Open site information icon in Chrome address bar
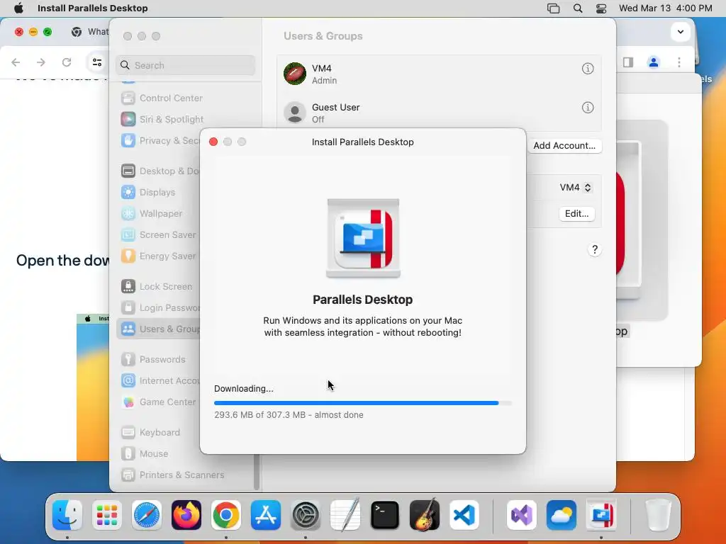Screen dimensions: 726x544 [x=96, y=62]
